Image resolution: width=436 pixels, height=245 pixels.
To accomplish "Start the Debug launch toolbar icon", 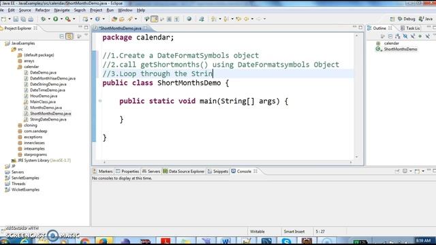I will pyautogui.click(x=43, y=19).
